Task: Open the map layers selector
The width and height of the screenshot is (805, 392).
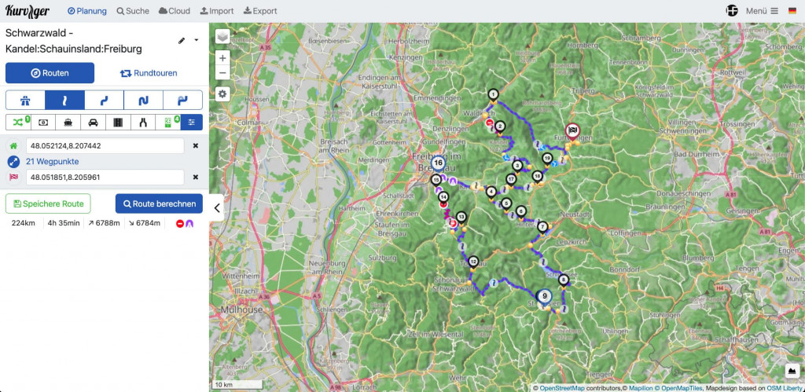Action: coord(223,37)
